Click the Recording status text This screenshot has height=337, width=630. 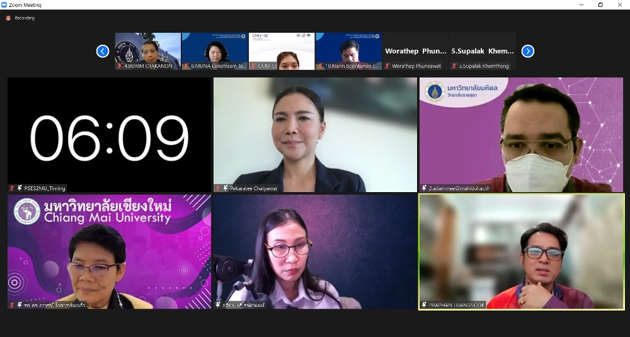pos(25,18)
